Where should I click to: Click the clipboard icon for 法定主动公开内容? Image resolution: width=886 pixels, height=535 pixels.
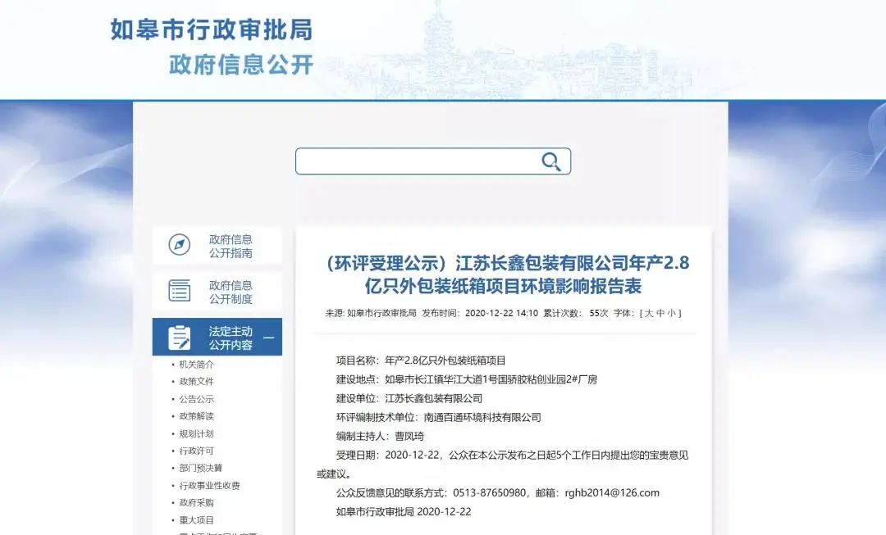[x=179, y=337]
